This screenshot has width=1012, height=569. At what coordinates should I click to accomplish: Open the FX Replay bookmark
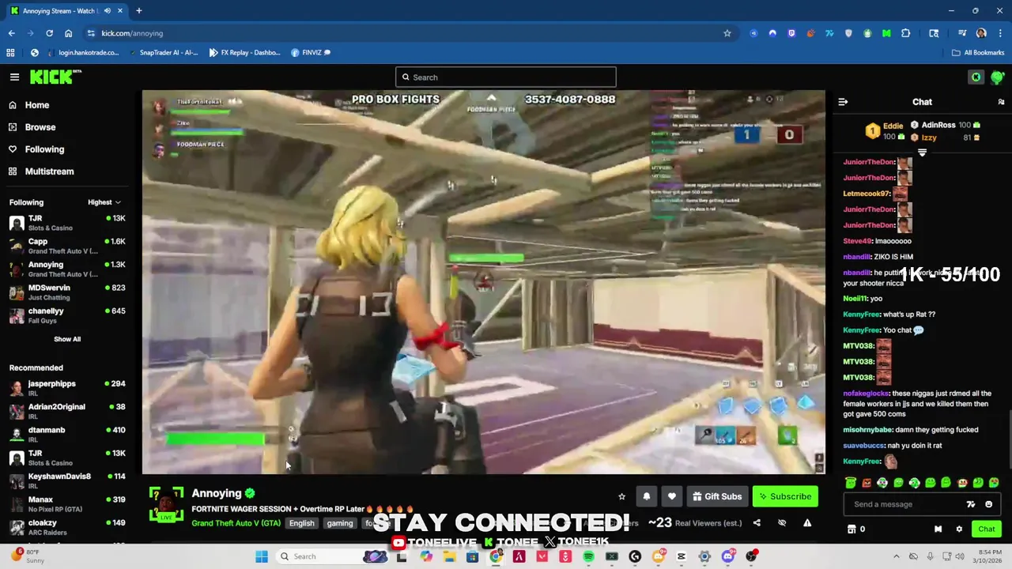244,52
